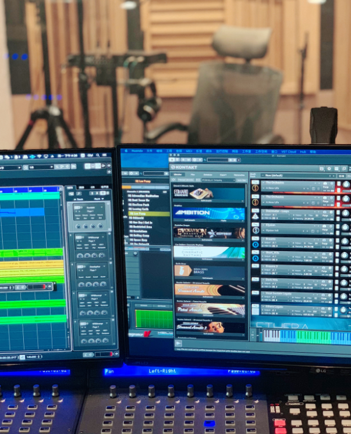Open Evolution Dragon library banner
Image resolution: width=351 pixels, height=434 pixels.
[x=209, y=233]
